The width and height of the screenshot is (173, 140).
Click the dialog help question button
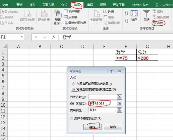pyautogui.click(x=111, y=71)
